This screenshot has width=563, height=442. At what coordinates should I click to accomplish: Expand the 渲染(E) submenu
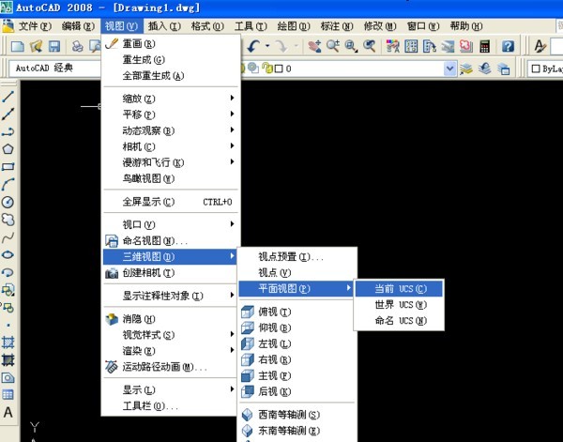pyautogui.click(x=171, y=350)
